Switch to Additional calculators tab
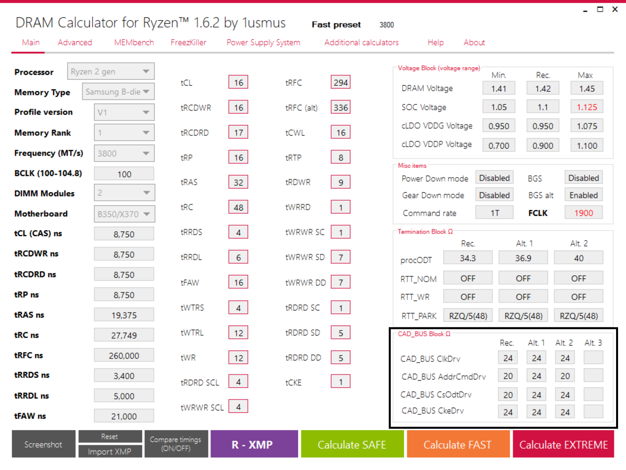This screenshot has height=470, width=626. tap(361, 42)
